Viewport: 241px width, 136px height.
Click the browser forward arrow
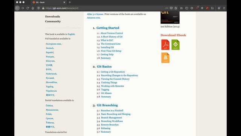click(x=23, y=8)
